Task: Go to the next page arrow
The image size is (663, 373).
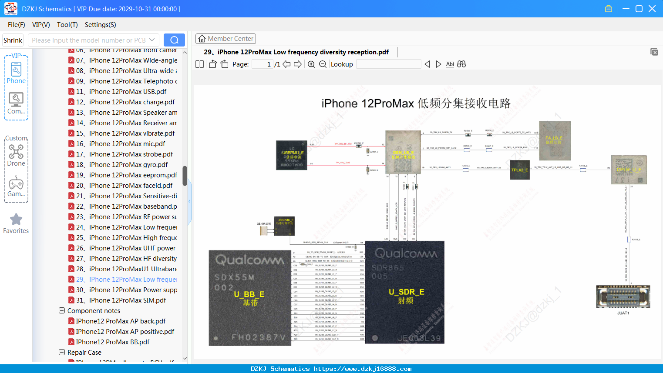Action: (x=298, y=64)
